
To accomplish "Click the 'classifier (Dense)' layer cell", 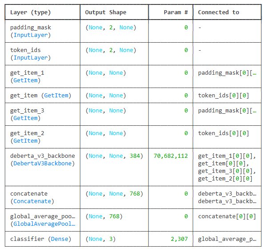I will pos(41,239).
